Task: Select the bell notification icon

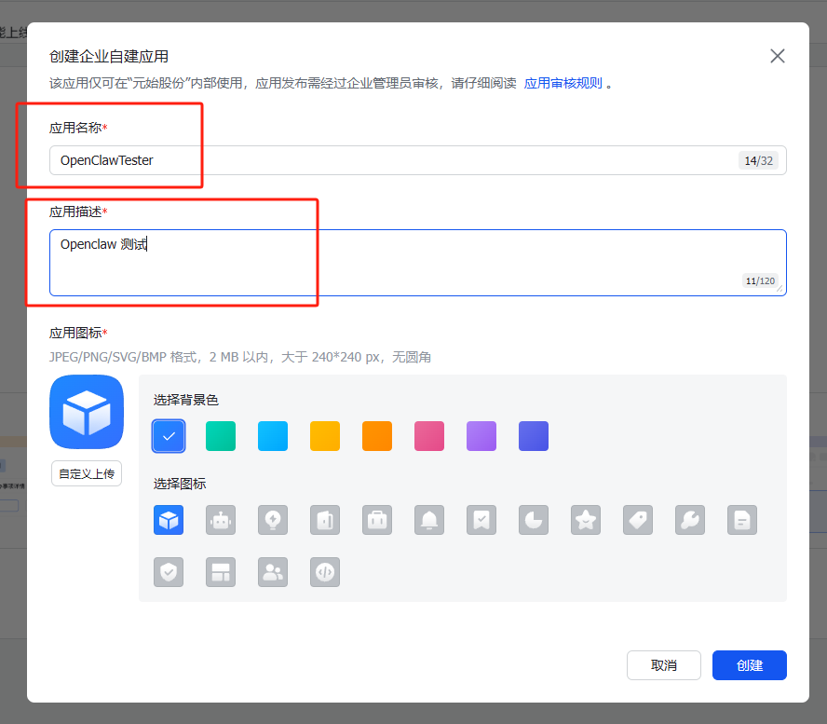Action: pos(429,520)
